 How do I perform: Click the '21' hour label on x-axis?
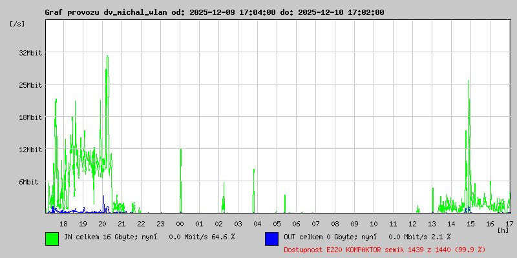pyautogui.click(x=121, y=224)
